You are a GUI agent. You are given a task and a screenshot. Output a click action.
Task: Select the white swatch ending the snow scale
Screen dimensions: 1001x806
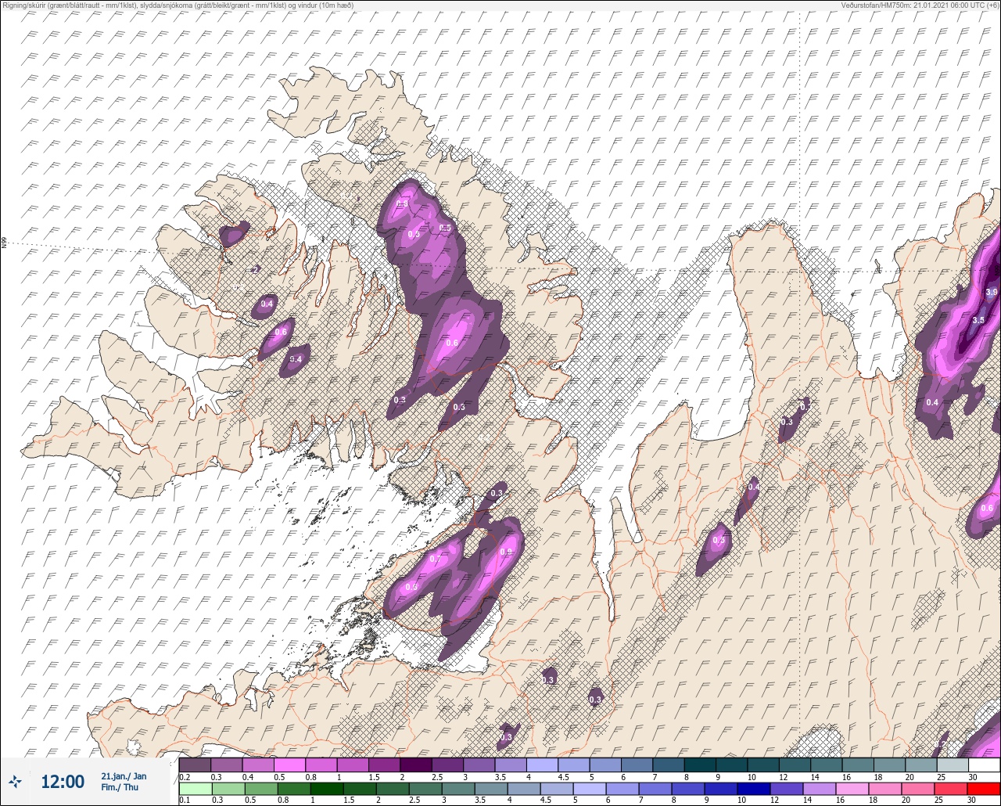tap(984, 765)
